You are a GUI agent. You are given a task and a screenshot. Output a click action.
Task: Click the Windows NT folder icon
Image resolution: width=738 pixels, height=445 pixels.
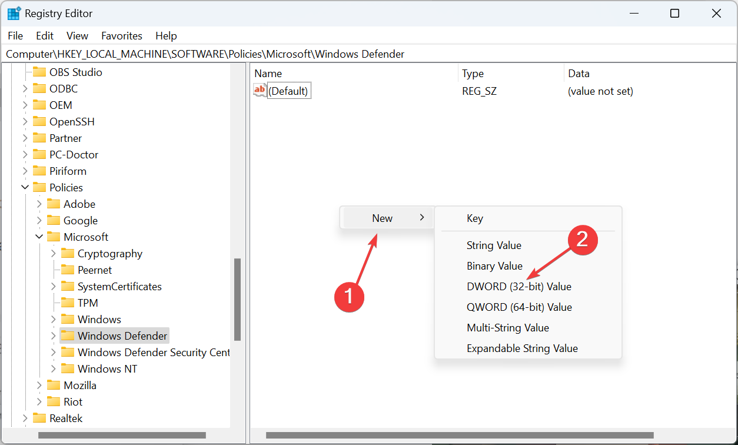coord(68,369)
